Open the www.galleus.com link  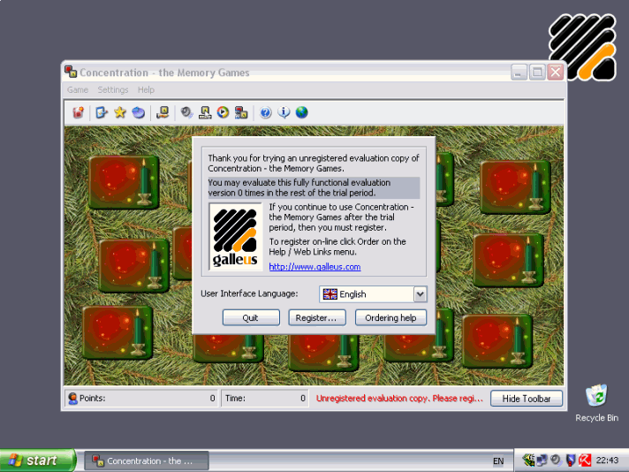point(314,267)
